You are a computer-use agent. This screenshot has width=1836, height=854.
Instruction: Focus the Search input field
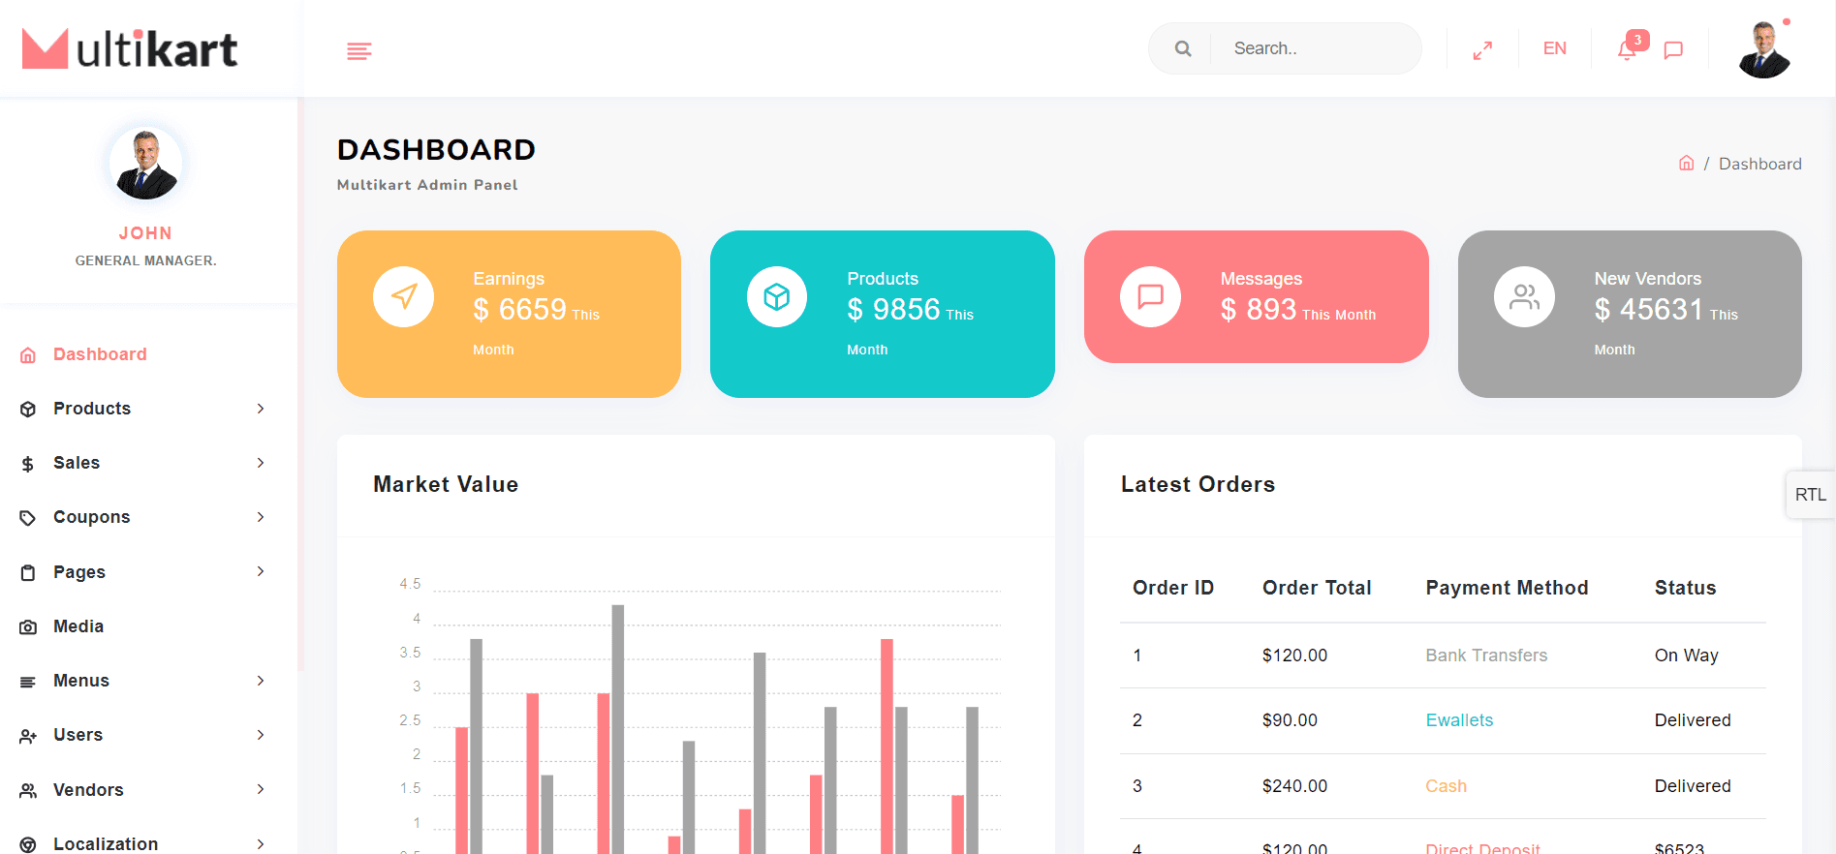1316,48
